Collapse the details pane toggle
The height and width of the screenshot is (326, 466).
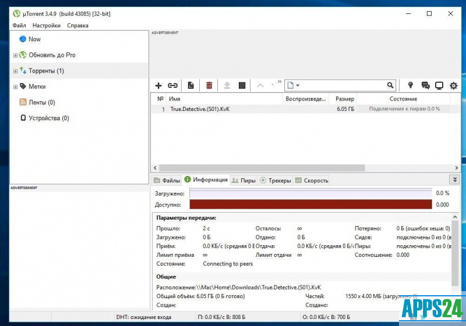[455, 180]
